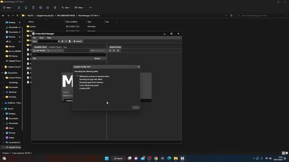Click the Cut scissors icon in Explorer
Viewport: 289px width, 162px height.
[x=19, y=8]
